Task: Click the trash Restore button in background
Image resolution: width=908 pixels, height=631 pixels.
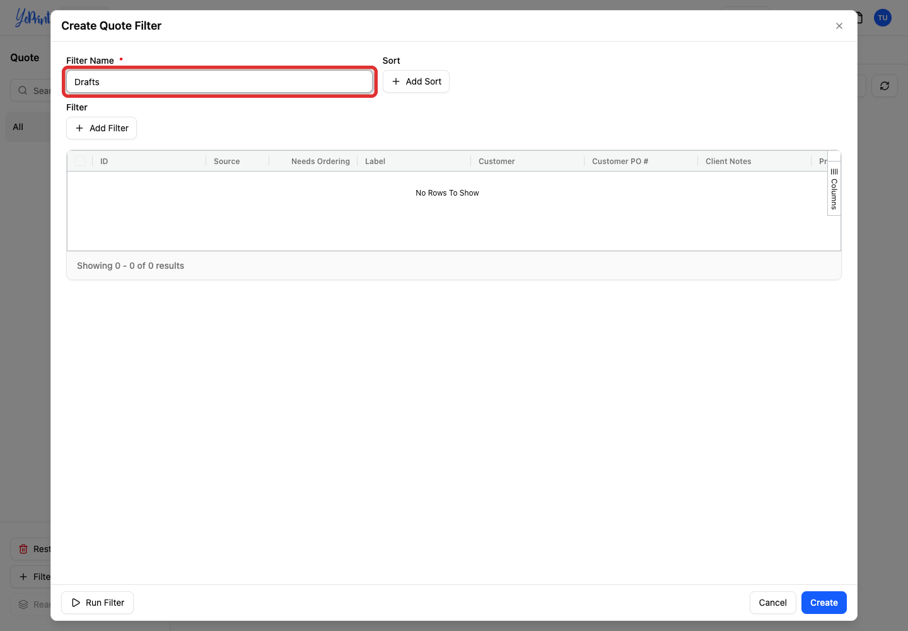Action: pyautogui.click(x=31, y=549)
